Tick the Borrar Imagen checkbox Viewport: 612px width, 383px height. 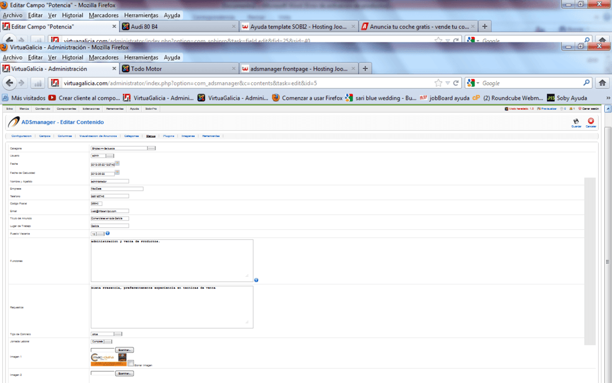tap(131, 363)
